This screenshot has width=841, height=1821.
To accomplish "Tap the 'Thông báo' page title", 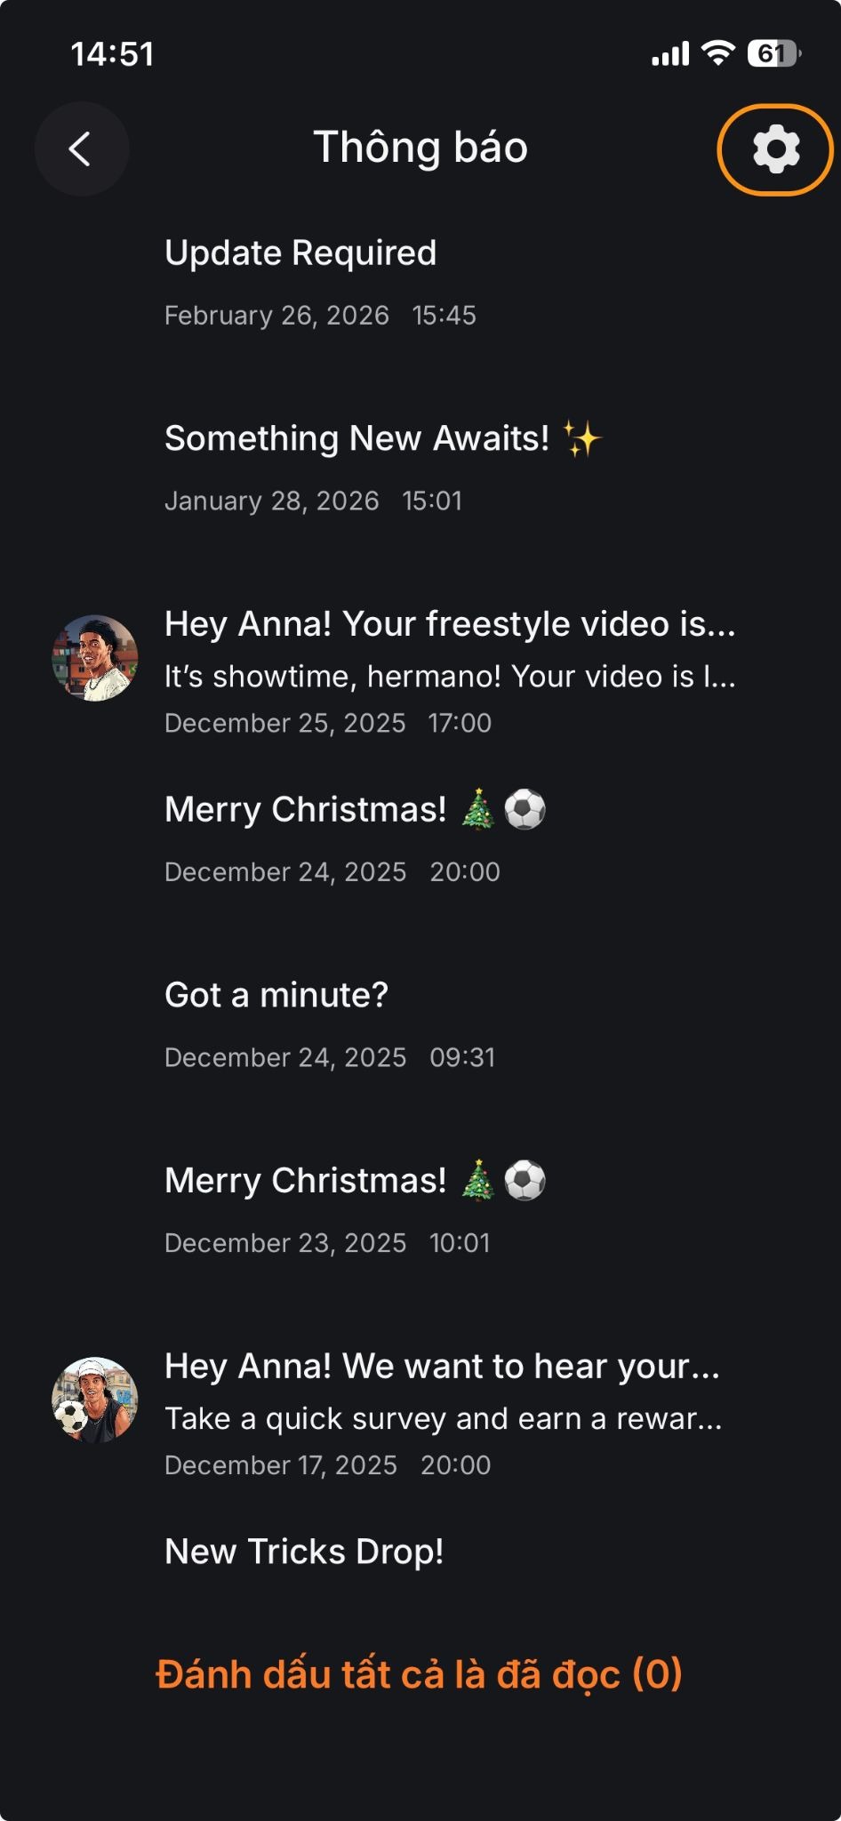I will click(420, 148).
